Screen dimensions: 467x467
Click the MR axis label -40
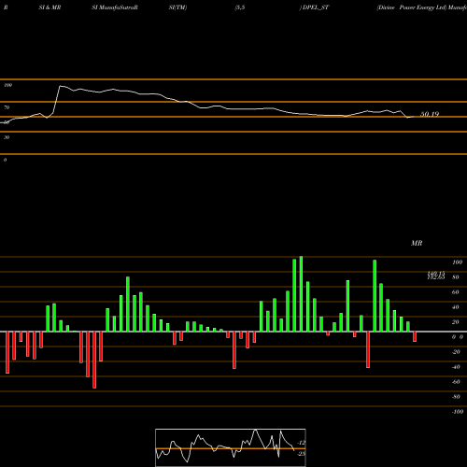[456, 367]
